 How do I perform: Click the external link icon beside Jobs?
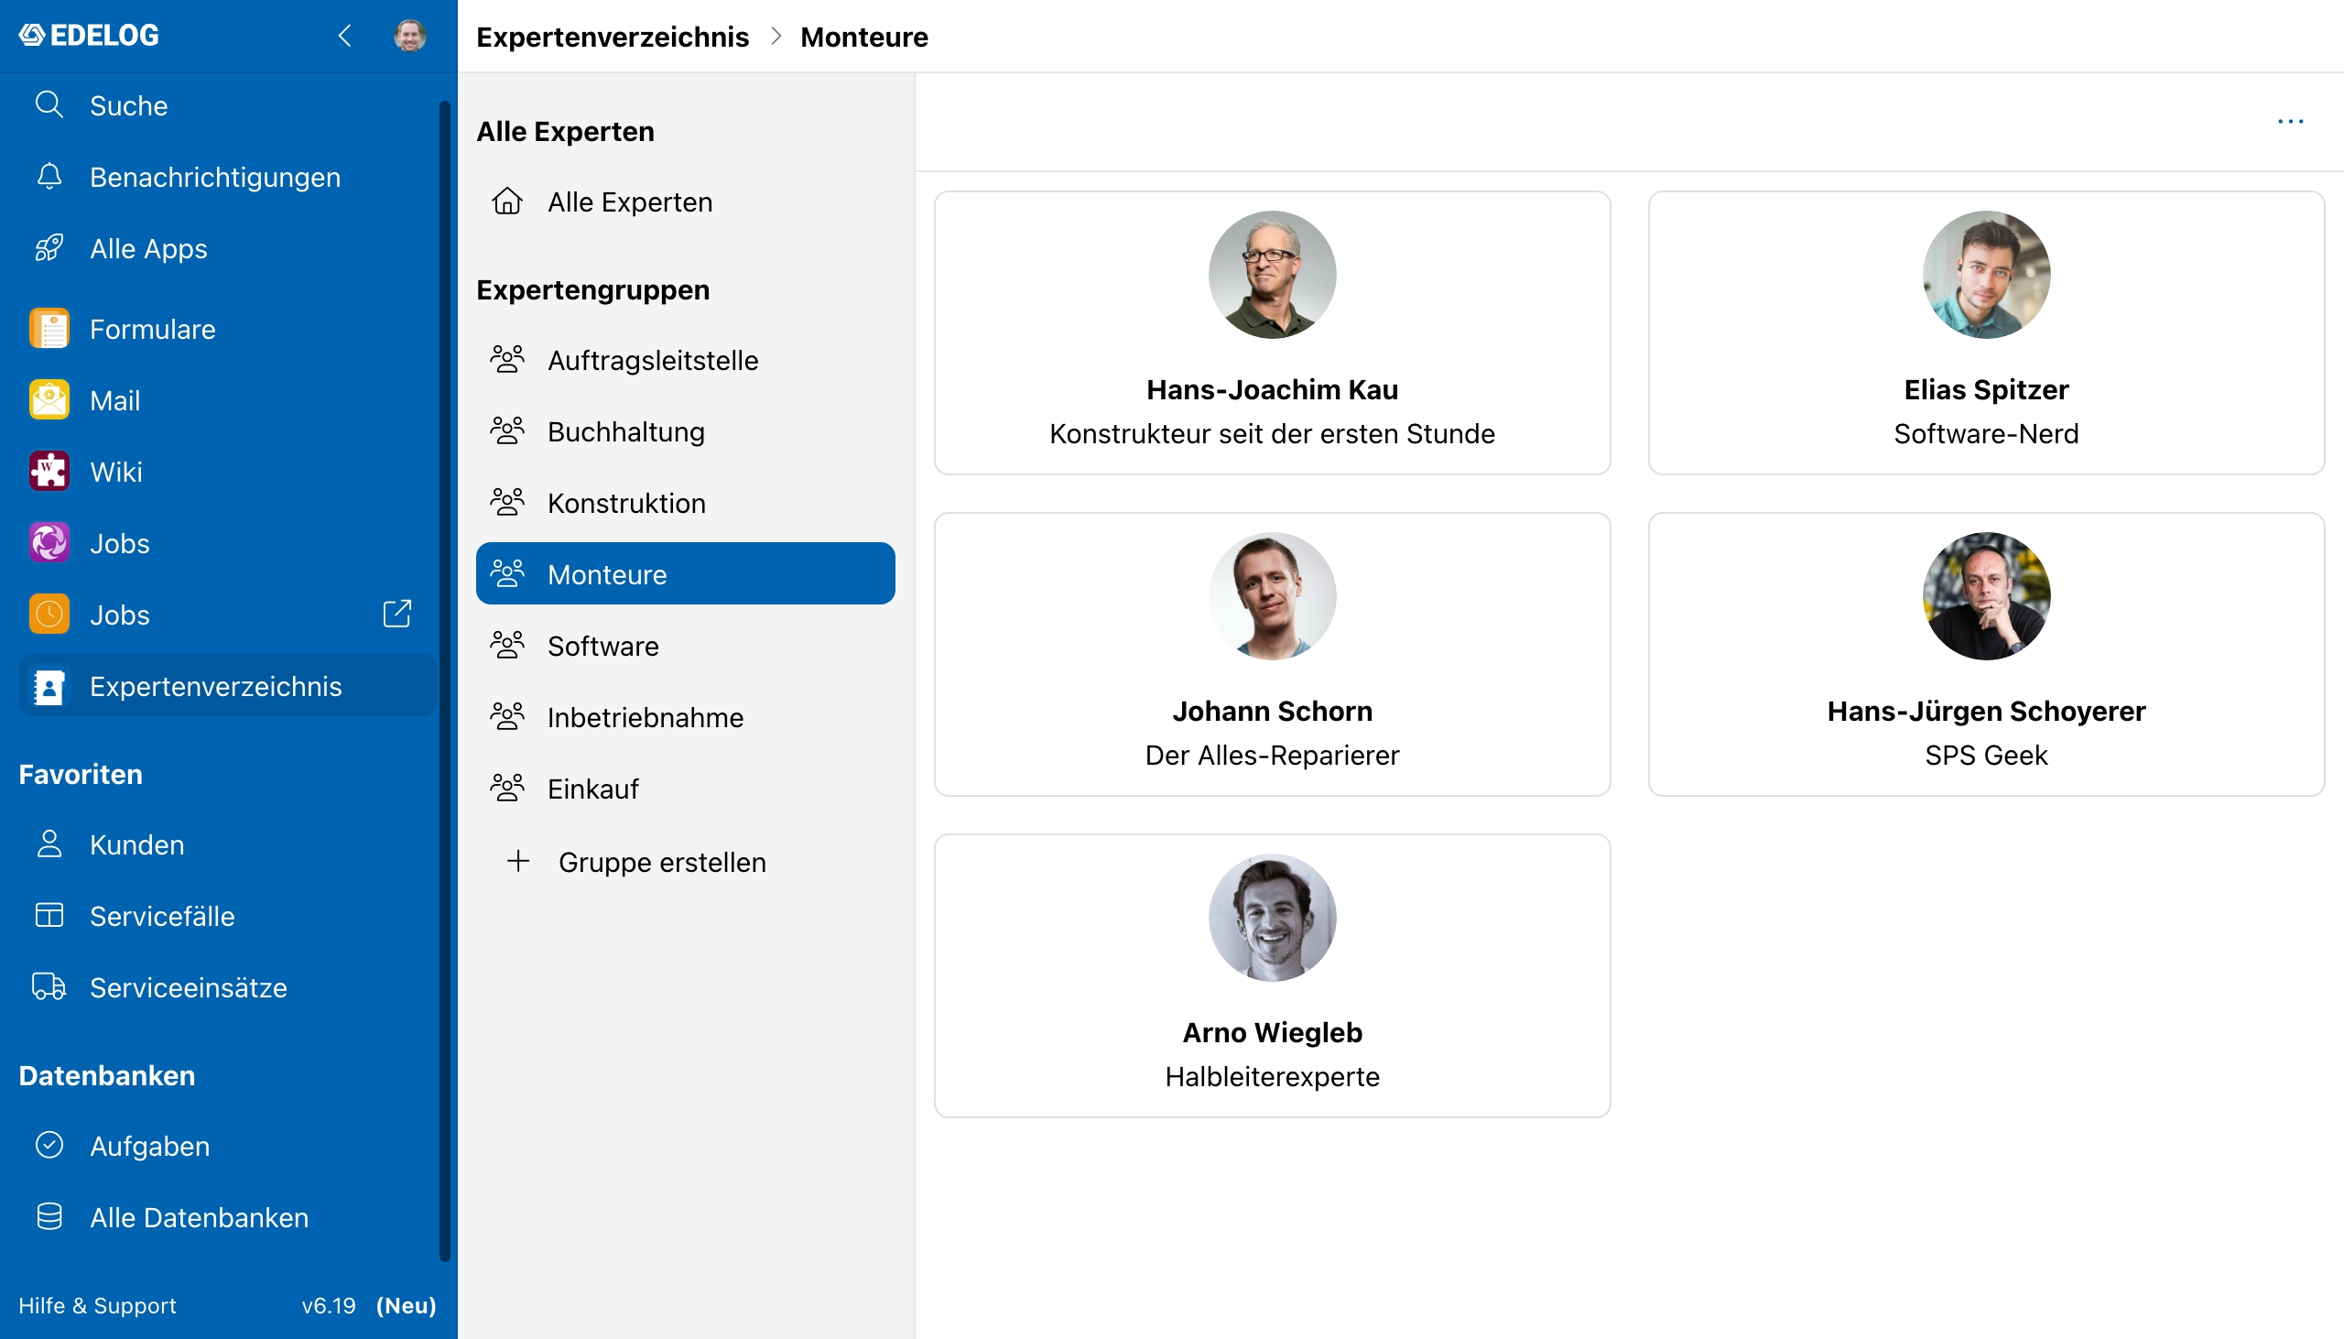[397, 614]
